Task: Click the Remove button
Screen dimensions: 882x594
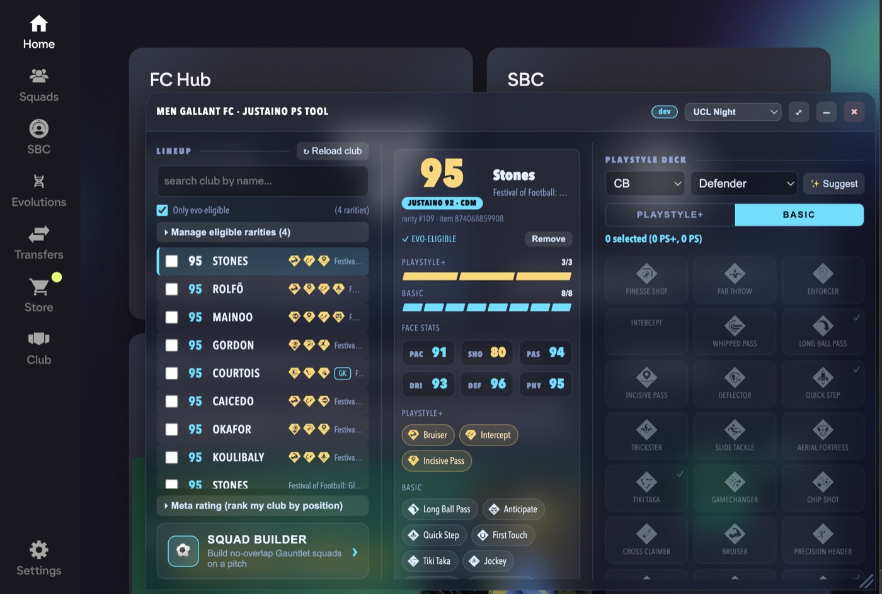Action: pos(548,239)
